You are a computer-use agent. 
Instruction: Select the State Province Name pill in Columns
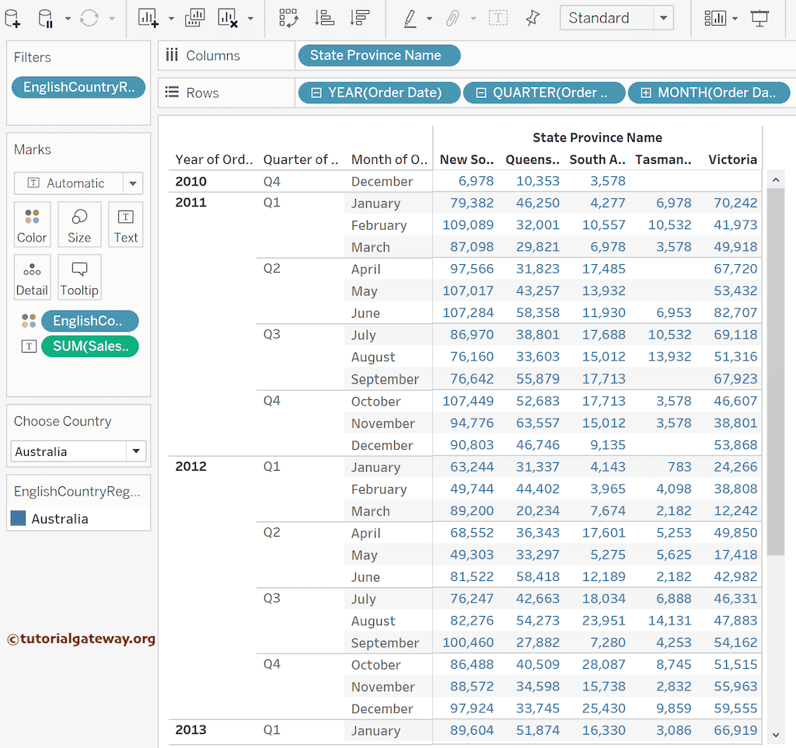coord(379,55)
